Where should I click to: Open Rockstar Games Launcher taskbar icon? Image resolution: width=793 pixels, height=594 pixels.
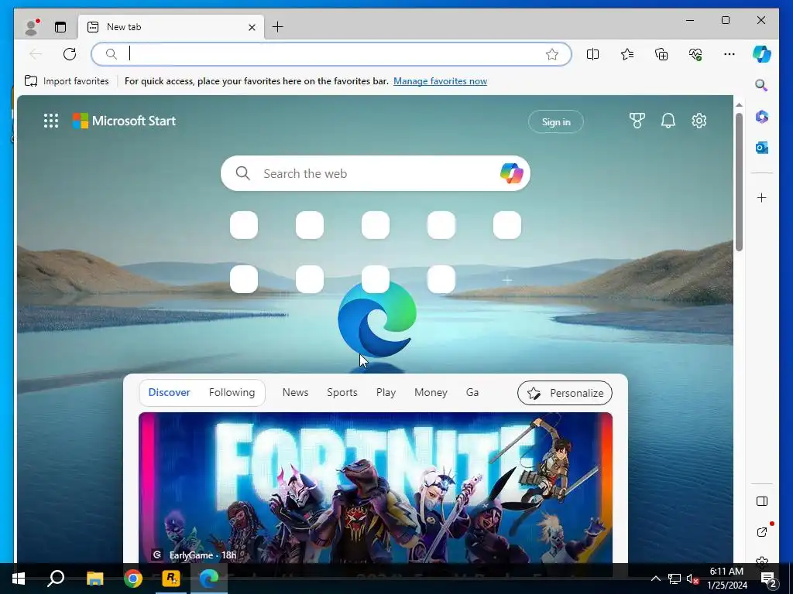171,579
